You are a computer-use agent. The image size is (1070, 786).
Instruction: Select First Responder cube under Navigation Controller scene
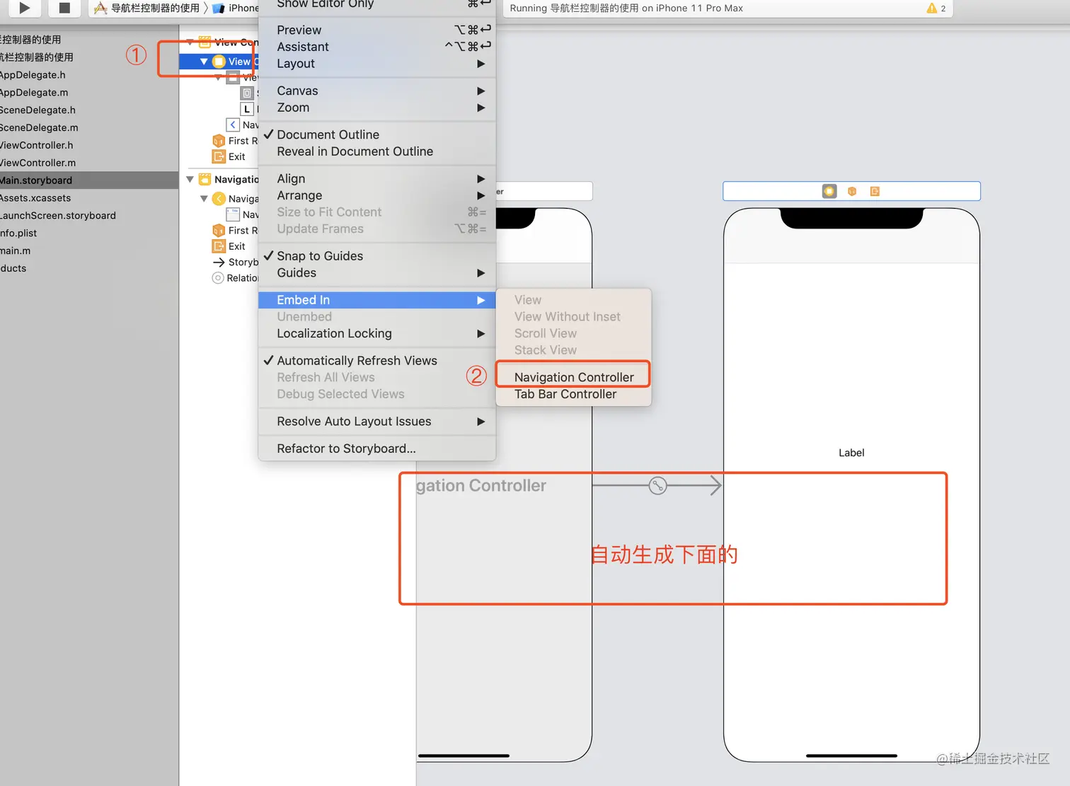pyautogui.click(x=219, y=230)
